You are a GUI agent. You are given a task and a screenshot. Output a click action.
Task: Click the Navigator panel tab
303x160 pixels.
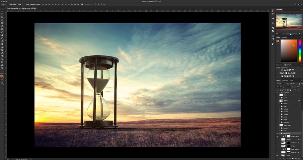click(x=279, y=9)
